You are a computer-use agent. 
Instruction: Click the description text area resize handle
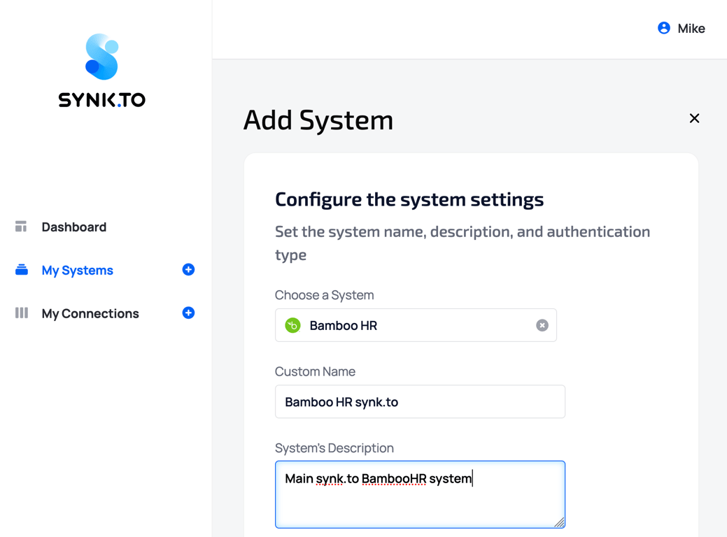[x=560, y=522]
